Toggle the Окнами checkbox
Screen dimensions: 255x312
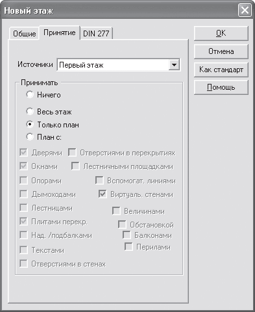[23, 166]
